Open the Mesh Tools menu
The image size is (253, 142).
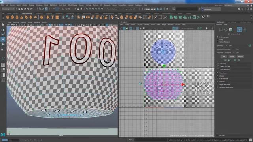[62, 5]
